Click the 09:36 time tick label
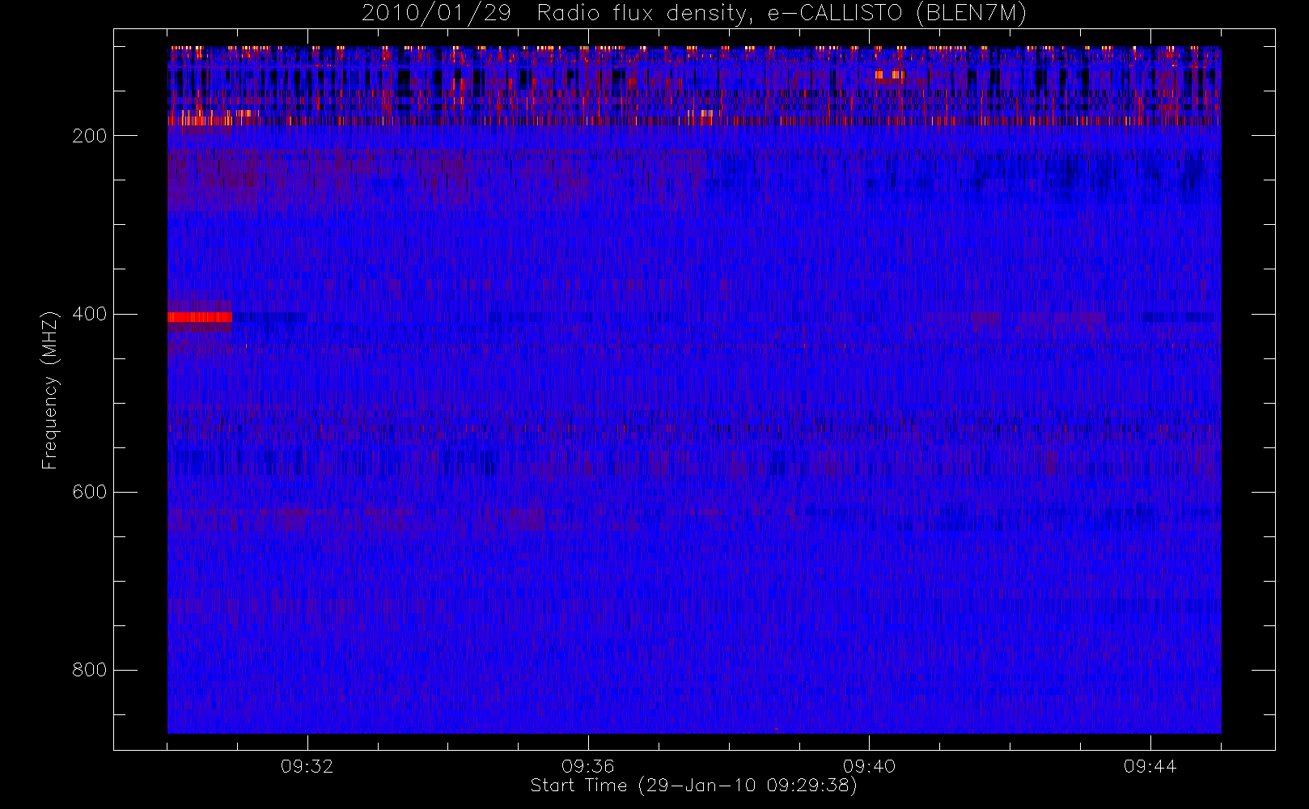This screenshot has width=1309, height=809. pos(588,766)
